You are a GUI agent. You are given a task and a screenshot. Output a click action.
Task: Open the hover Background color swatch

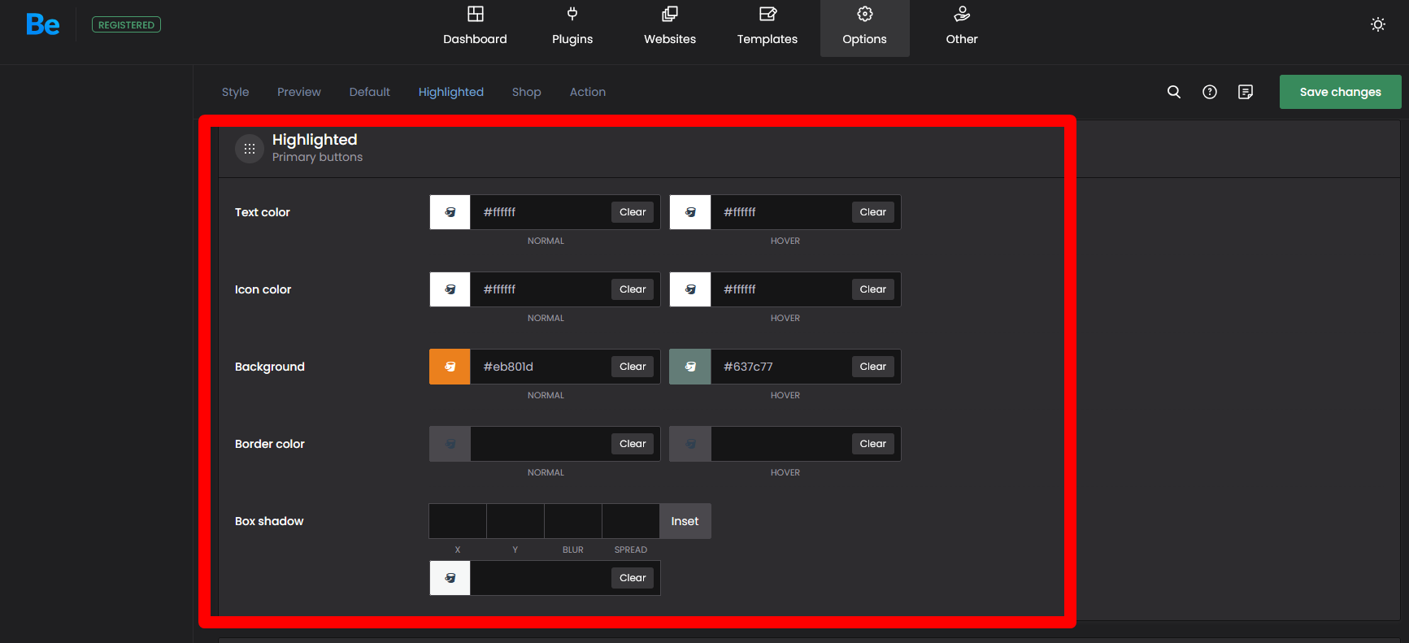[689, 367]
